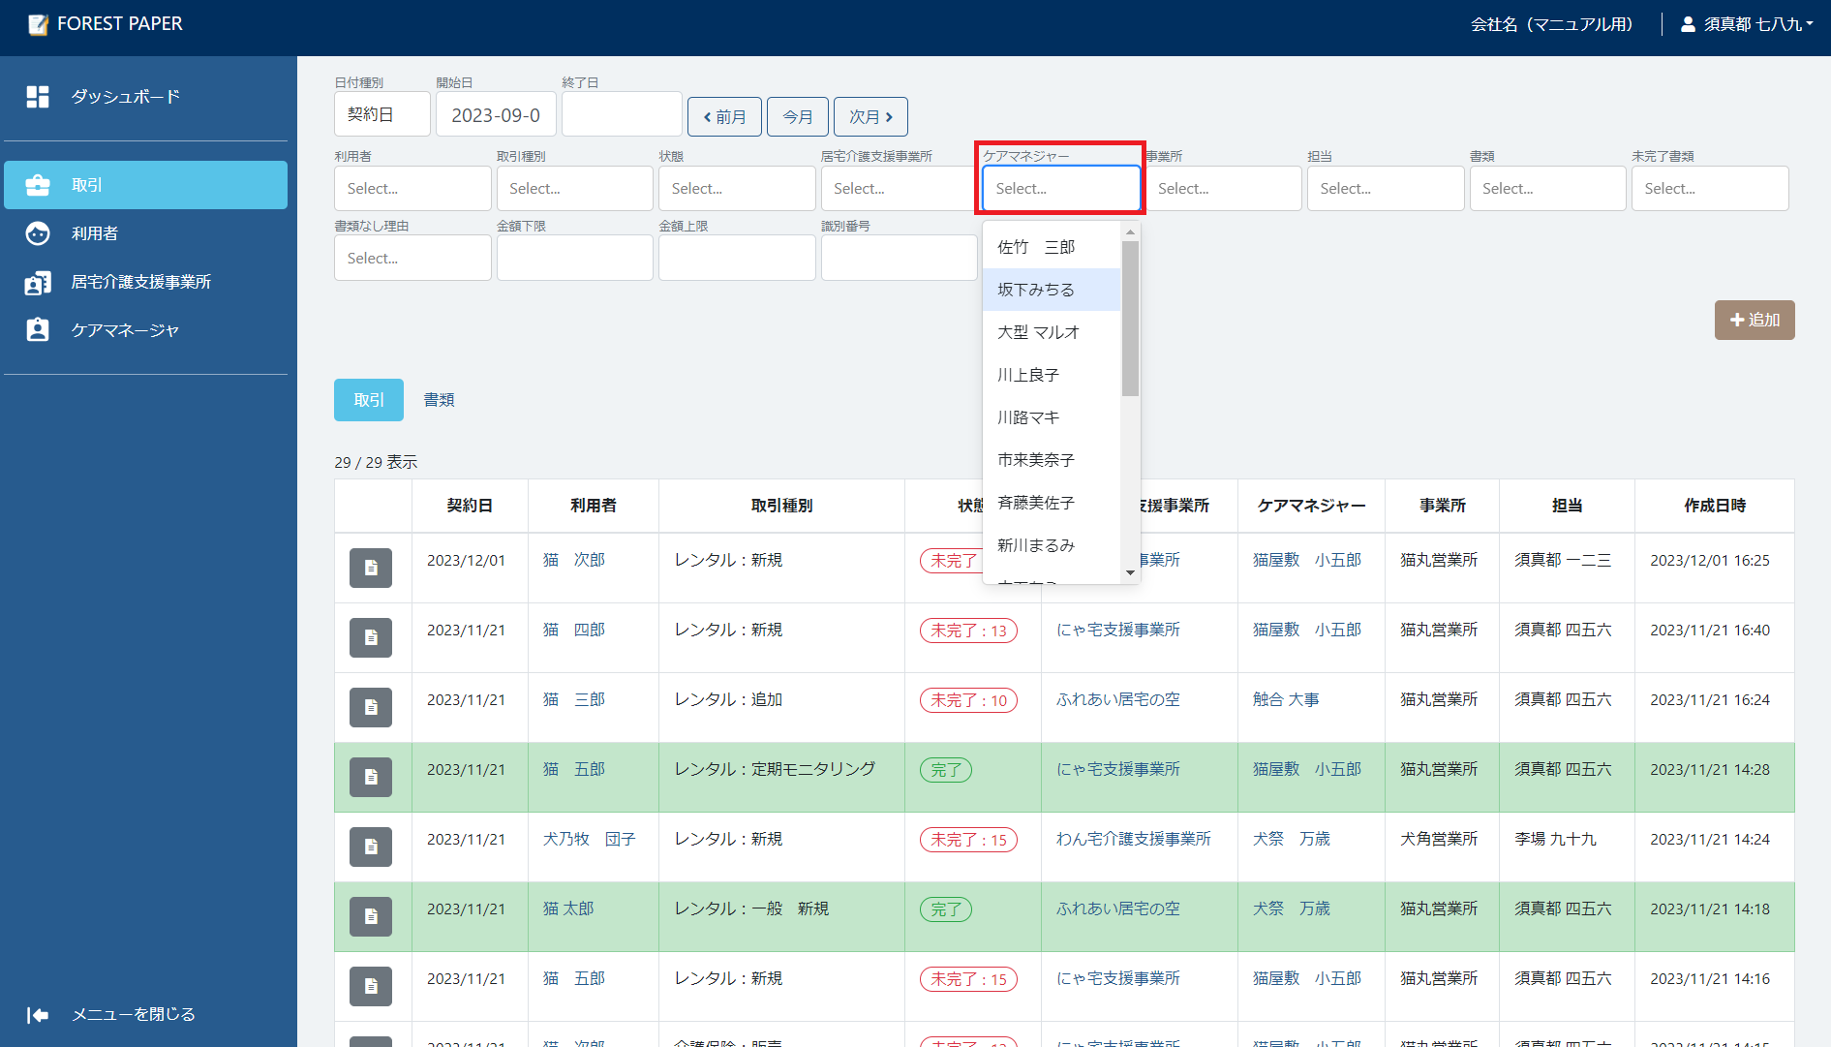This screenshot has height=1047, width=1831.
Task: Open the 日付種別 契約日 dropdown
Action: click(x=381, y=115)
